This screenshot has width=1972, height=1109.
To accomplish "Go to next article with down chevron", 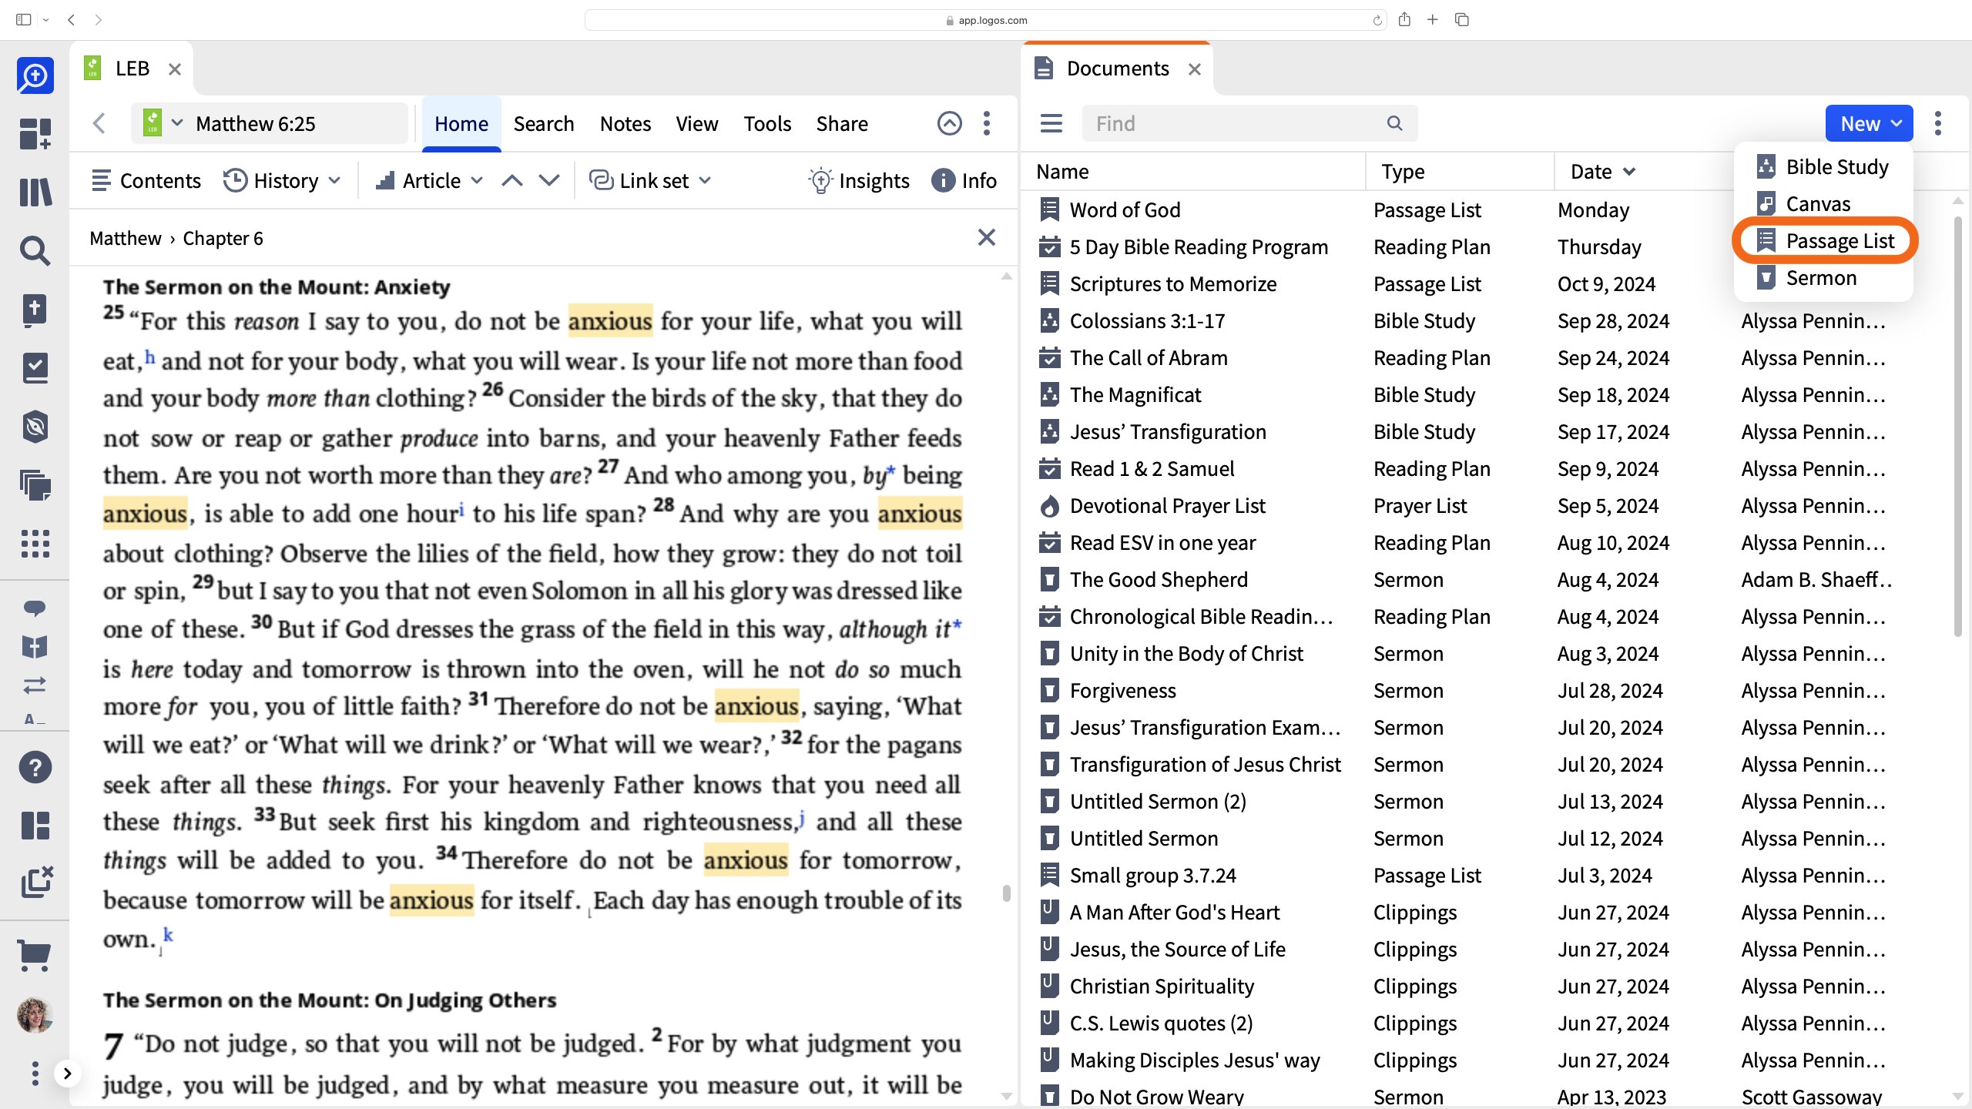I will point(549,180).
